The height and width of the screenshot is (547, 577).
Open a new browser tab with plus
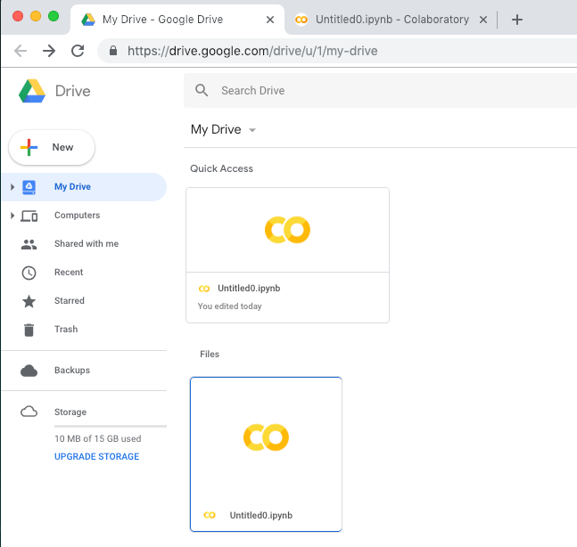[x=517, y=20]
